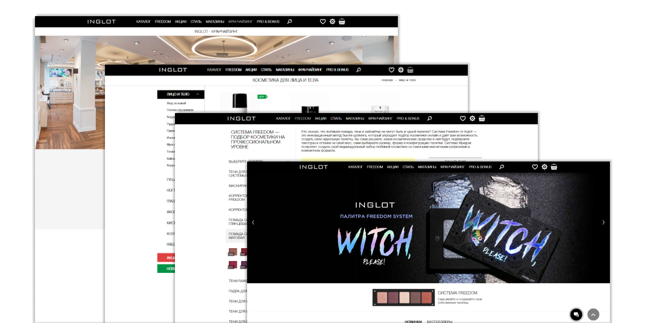
Task: Open the СИСТЕМА FREEDOM link under the banner
Action: 458,293
